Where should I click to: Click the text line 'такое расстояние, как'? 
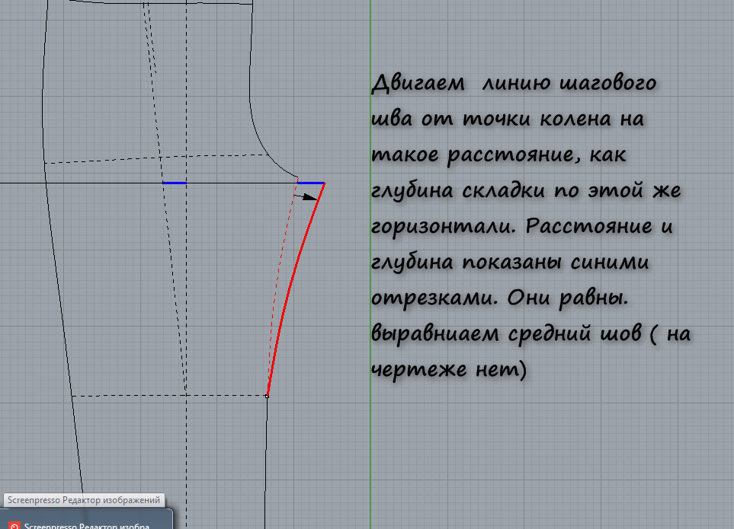coord(499,155)
